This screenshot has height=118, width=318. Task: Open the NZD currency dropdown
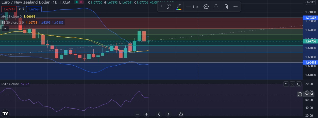click(311, 2)
